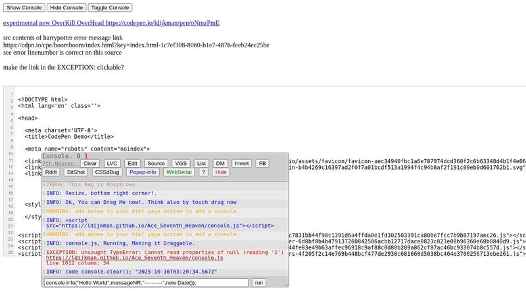
Task: Click the console command input field
Action: pyautogui.click(x=146, y=282)
